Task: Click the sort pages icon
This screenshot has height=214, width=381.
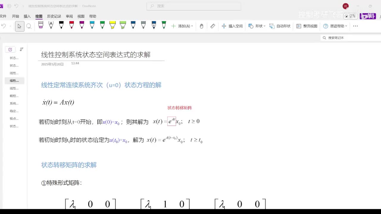Action: (x=21, y=49)
